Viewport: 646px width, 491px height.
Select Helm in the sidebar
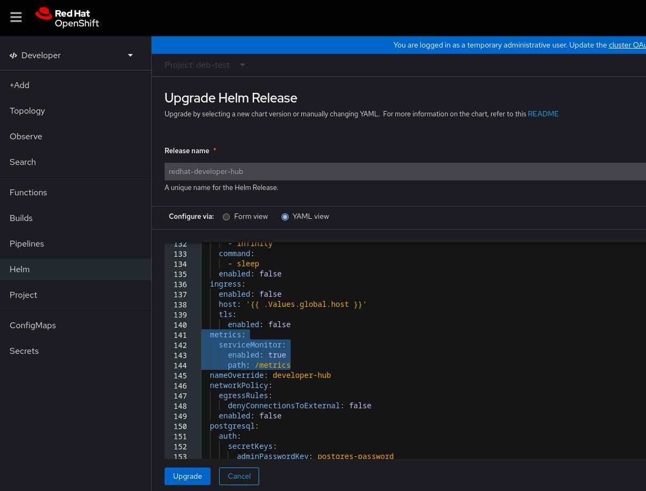click(x=19, y=269)
